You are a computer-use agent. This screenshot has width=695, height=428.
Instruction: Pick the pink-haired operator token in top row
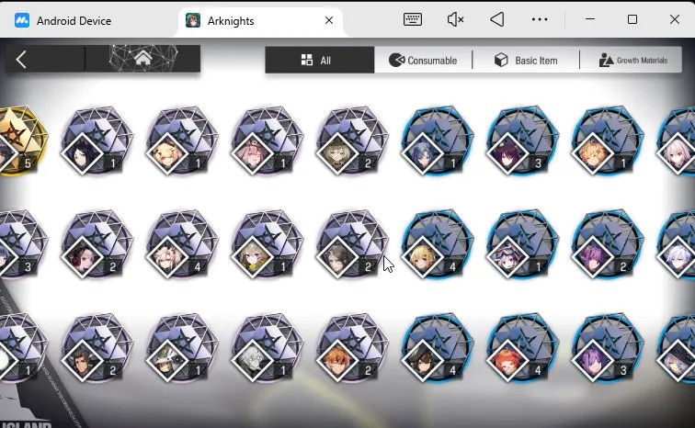(268, 141)
